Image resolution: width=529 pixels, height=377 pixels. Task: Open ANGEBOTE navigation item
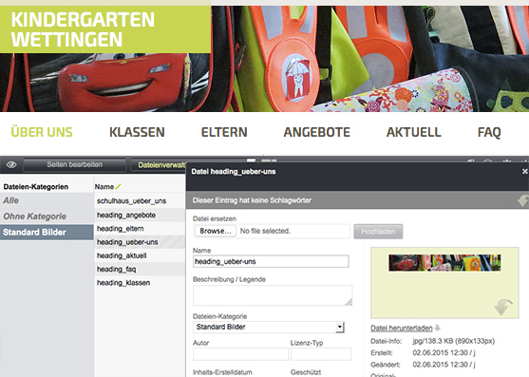point(317,132)
